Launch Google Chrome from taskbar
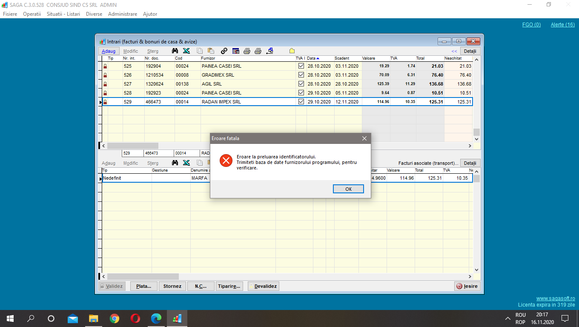Image resolution: width=579 pixels, height=327 pixels. click(114, 318)
